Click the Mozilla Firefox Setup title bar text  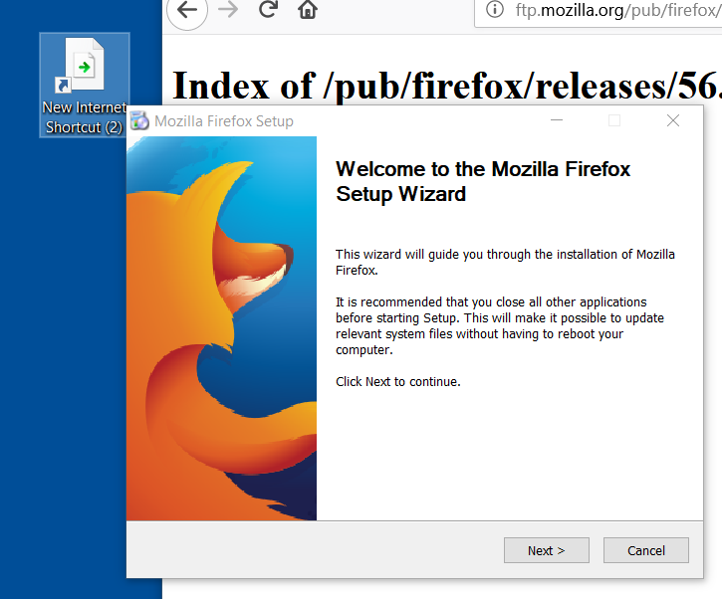[224, 121]
